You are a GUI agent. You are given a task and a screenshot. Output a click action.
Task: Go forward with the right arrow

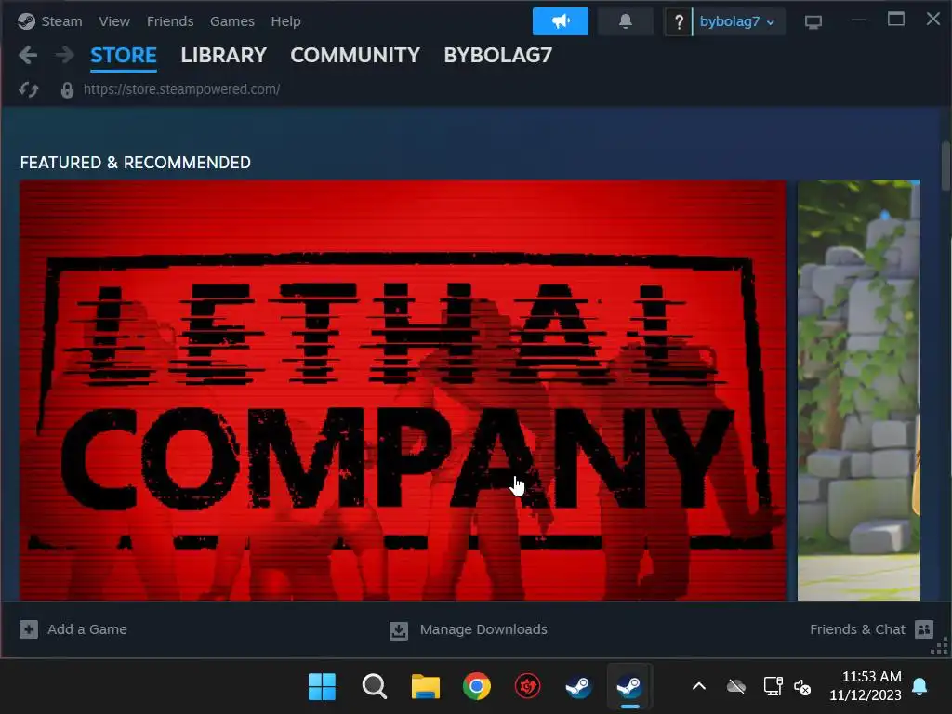point(64,55)
